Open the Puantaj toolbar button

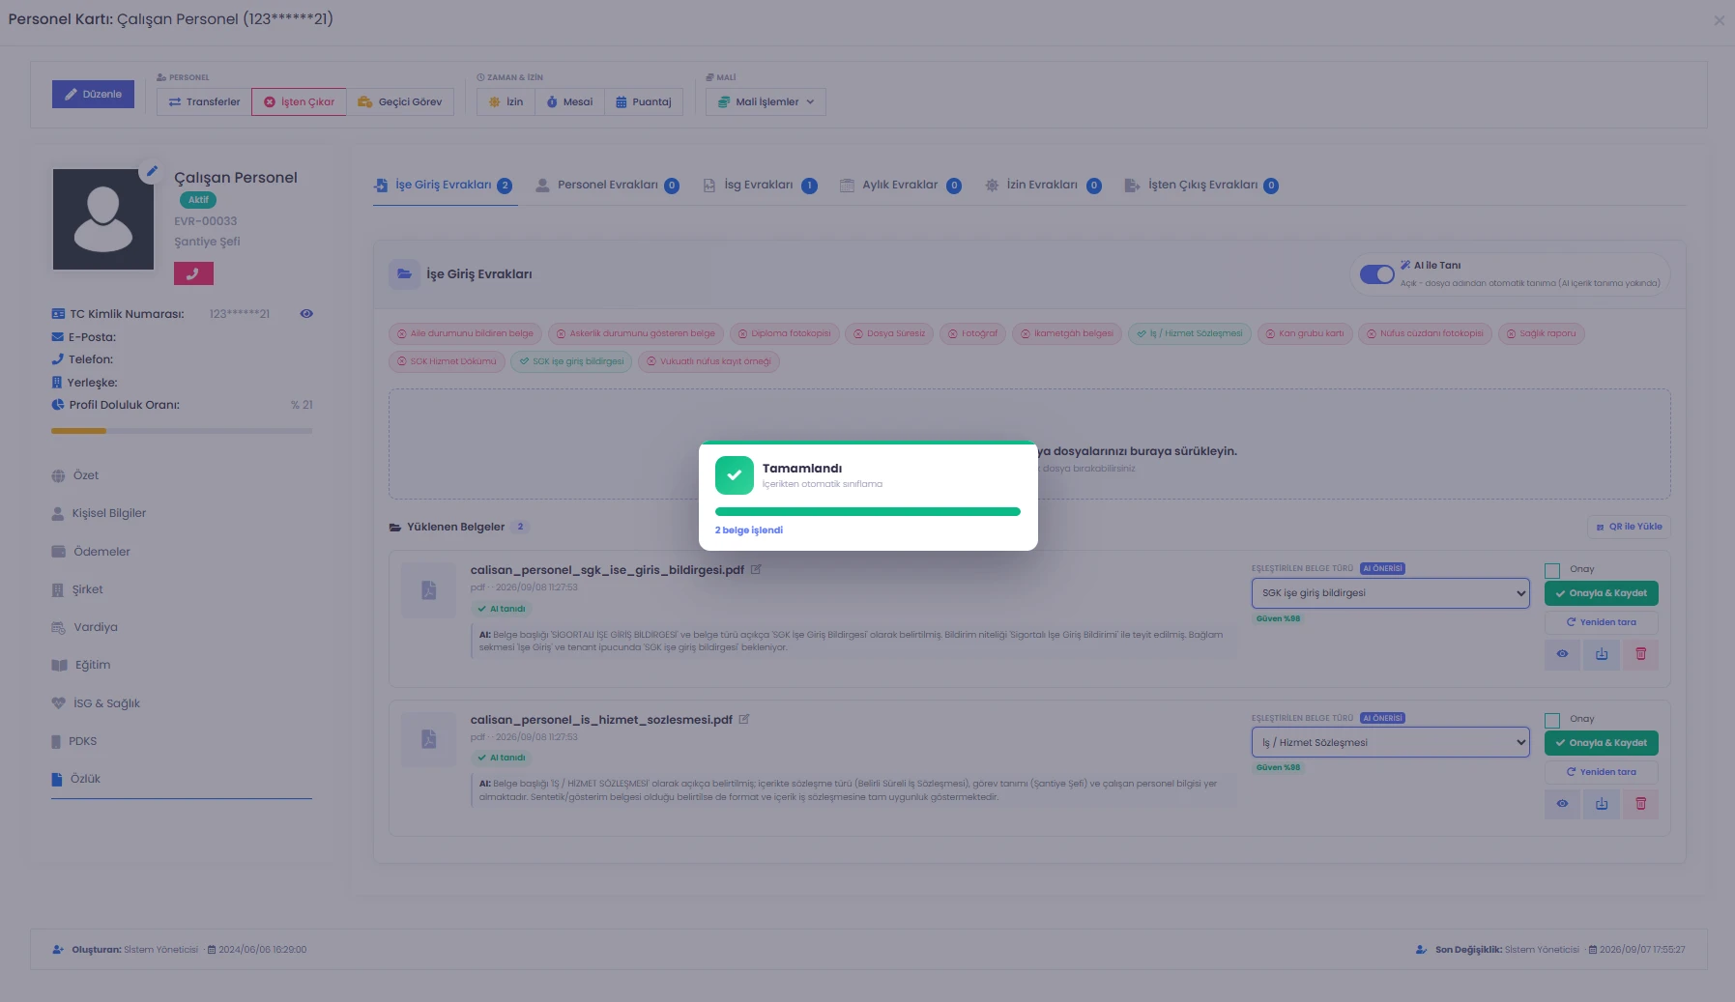coord(644,102)
